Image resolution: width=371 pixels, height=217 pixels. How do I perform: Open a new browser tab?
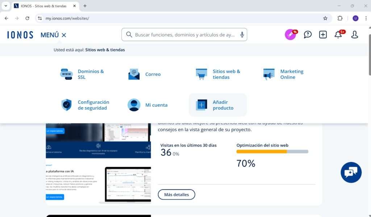(85, 6)
